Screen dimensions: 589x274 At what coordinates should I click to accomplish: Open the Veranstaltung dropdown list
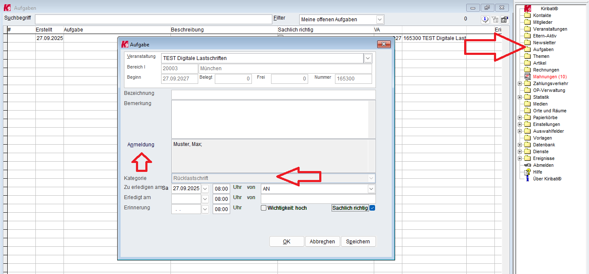(x=367, y=58)
